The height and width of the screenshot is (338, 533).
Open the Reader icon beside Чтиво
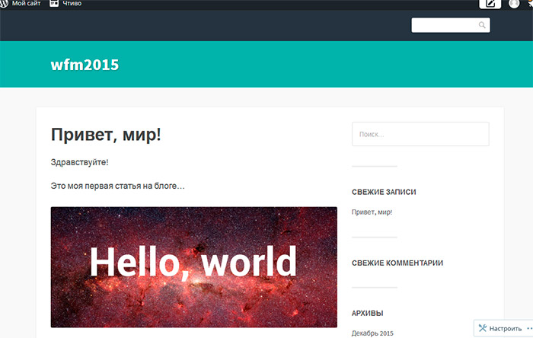(54, 3)
